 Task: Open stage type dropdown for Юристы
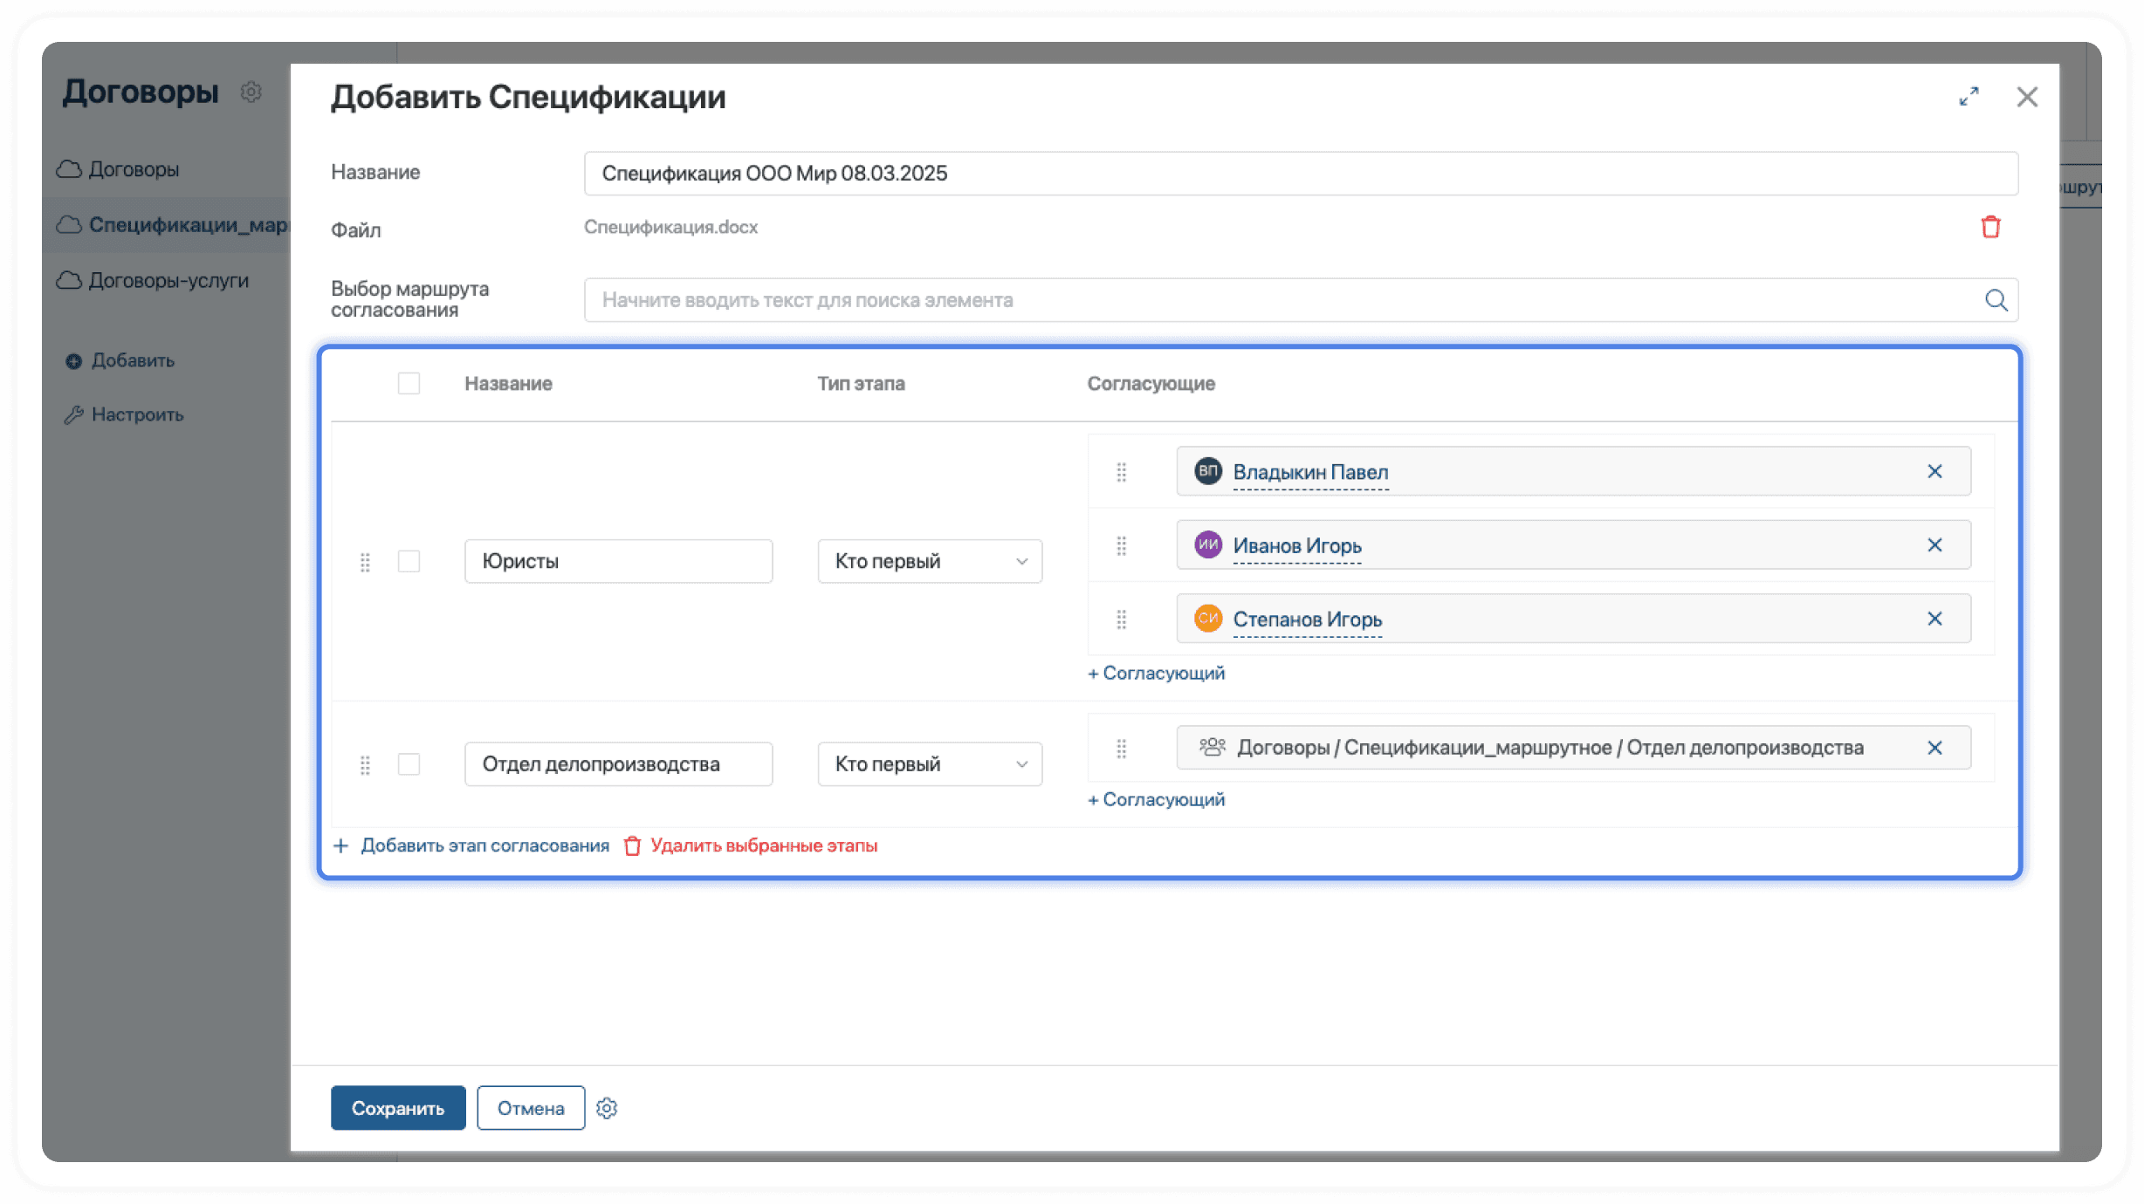pyautogui.click(x=930, y=561)
